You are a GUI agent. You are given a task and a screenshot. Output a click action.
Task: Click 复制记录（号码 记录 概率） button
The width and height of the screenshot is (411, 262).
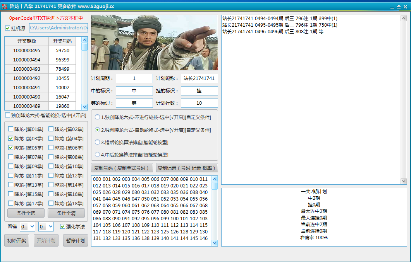pyautogui.click(x=187, y=168)
